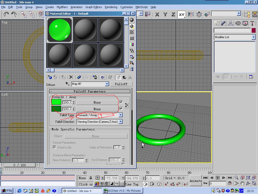Viewport: 258px width, 194px height.
Task: Click the Redo arrow in main toolbar
Action: (x=14, y=14)
